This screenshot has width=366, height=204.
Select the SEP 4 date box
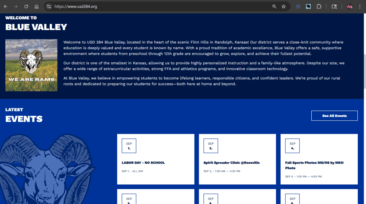tap(292, 146)
